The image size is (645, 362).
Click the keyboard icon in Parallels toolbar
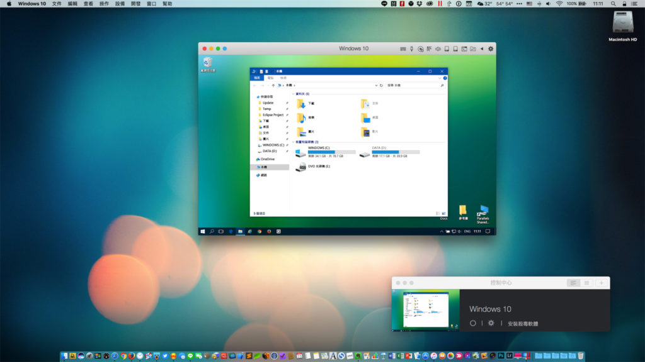403,48
